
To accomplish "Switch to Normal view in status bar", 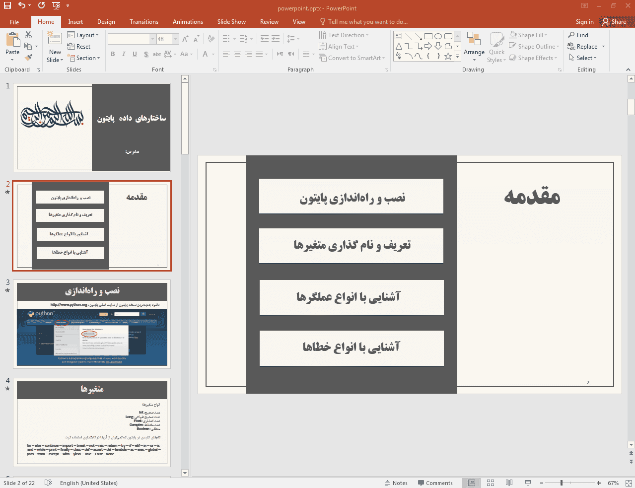I will 472,483.
